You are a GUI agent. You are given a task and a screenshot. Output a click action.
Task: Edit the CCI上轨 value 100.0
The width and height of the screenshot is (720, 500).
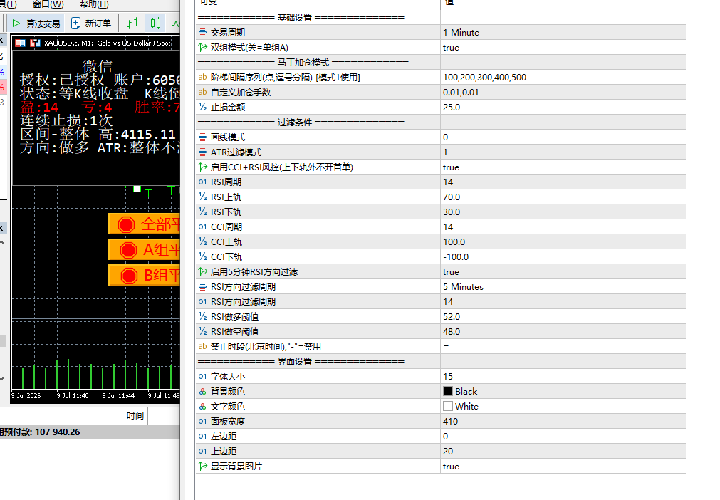[563, 242]
